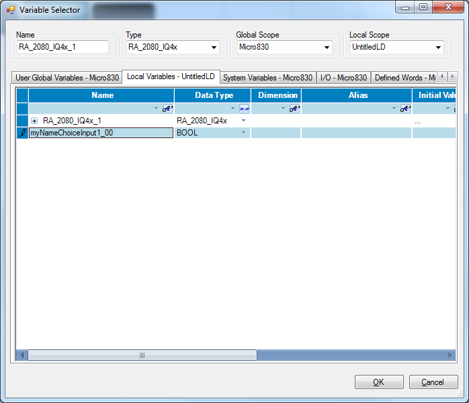Open the Global Scope dropdown

(327, 47)
